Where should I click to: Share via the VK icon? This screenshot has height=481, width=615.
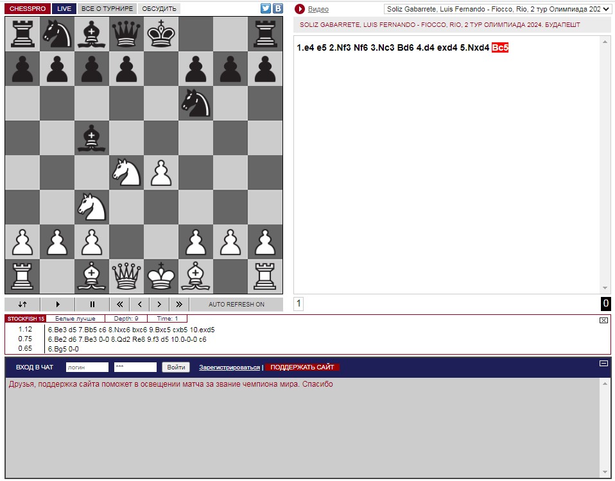[x=278, y=8]
